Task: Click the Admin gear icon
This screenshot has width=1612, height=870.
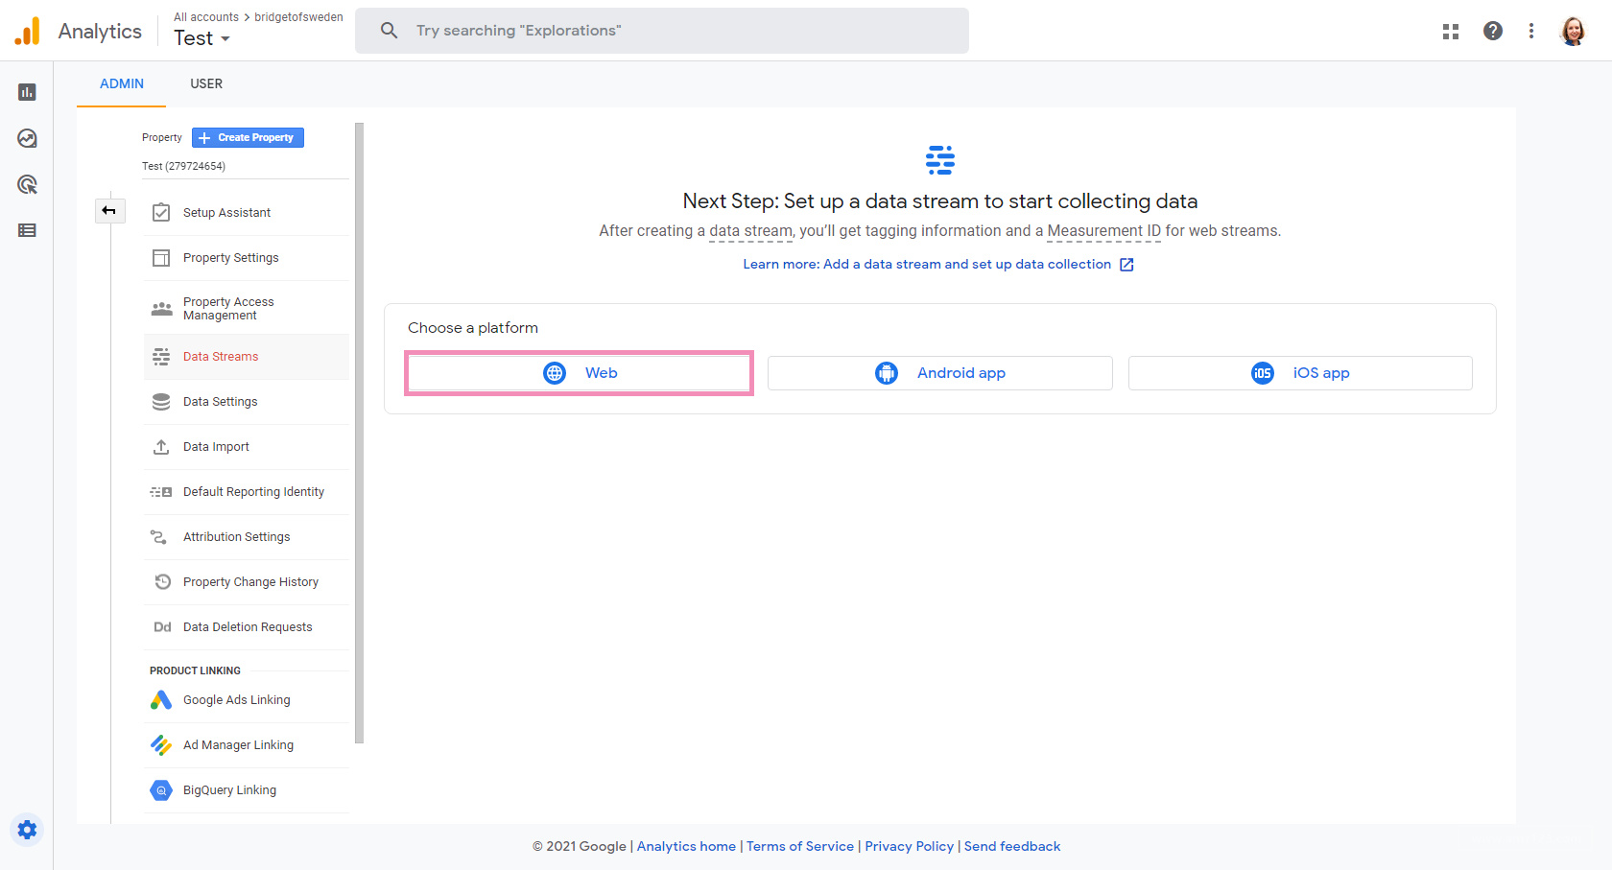Action: (x=27, y=830)
